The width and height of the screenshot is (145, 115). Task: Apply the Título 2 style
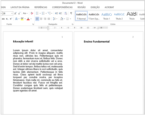[x=119, y=16]
